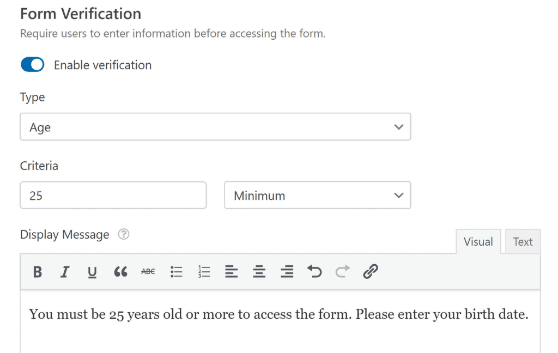Click the Display Message help icon
Image resolution: width=558 pixels, height=353 pixels.
point(124,235)
